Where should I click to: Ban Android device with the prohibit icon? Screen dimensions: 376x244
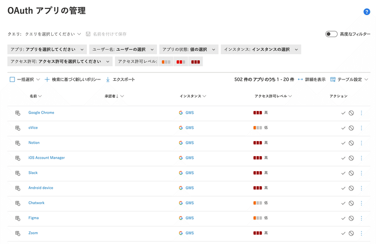pyautogui.click(x=351, y=189)
